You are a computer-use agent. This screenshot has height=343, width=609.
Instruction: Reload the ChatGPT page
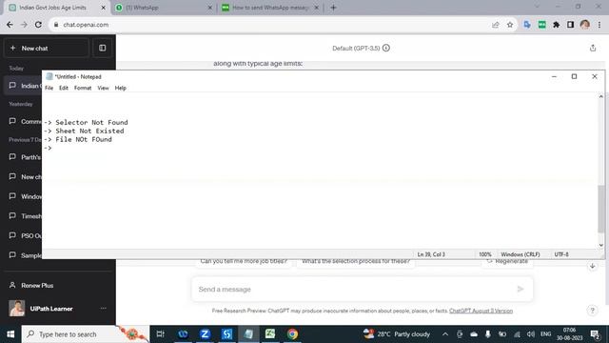tap(38, 25)
